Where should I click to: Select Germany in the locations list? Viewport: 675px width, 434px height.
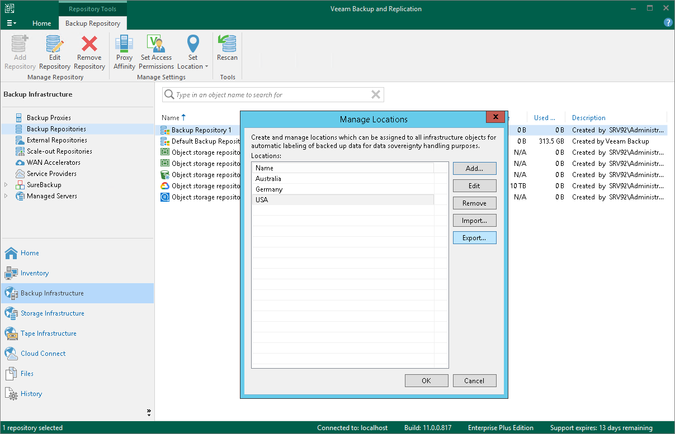click(x=269, y=189)
